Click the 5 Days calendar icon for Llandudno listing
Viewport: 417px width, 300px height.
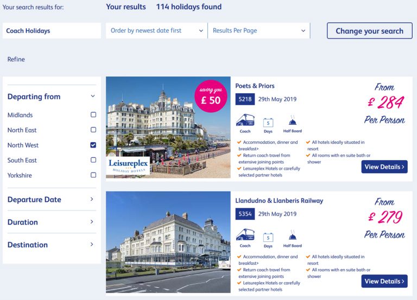(268, 238)
